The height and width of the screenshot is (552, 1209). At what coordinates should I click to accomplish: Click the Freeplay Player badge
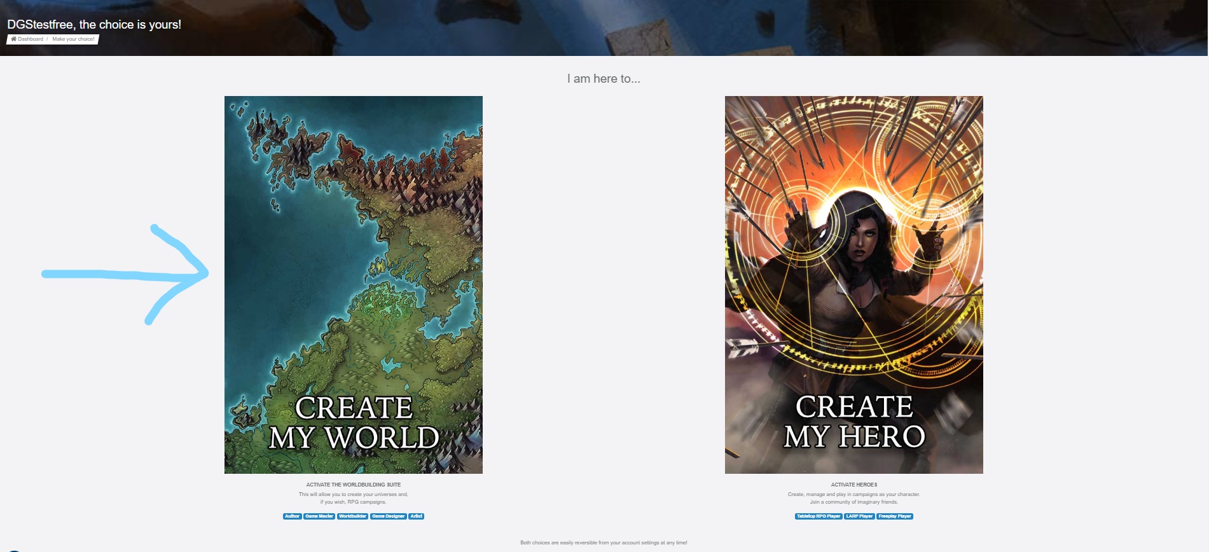[x=895, y=516]
